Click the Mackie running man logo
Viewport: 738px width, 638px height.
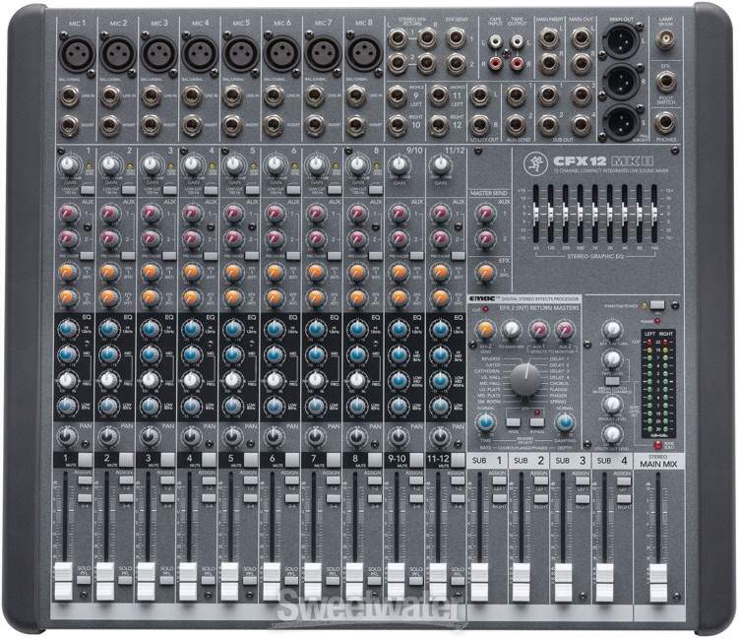(534, 163)
